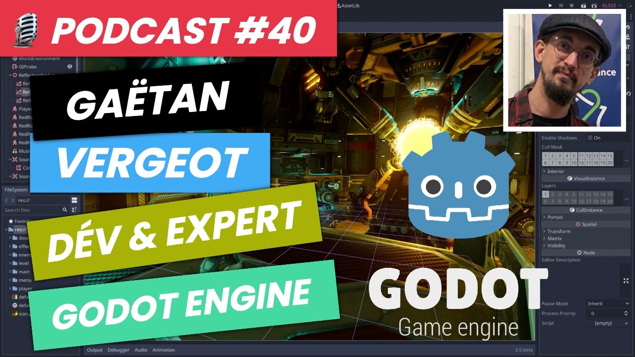Click the Play Scene clapperboard icon
The width and height of the screenshot is (635, 357).
tap(582, 5)
